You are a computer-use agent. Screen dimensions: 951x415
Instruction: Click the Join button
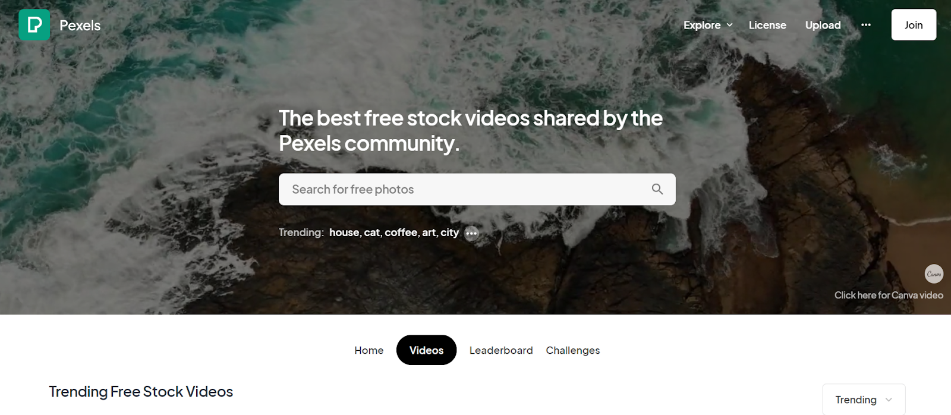pos(914,25)
